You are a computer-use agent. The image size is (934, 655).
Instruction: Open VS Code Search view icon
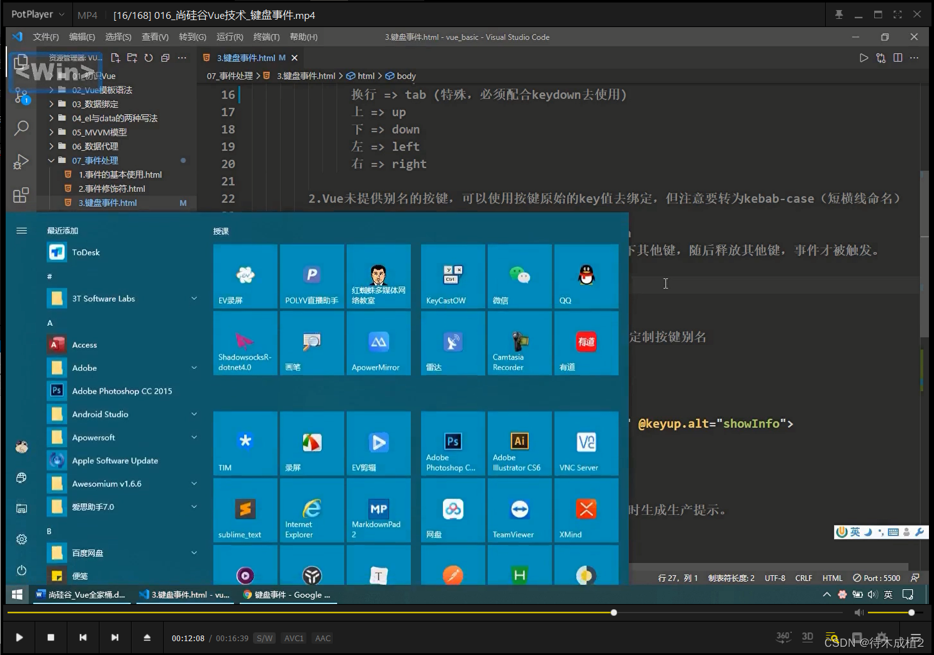coord(21,128)
